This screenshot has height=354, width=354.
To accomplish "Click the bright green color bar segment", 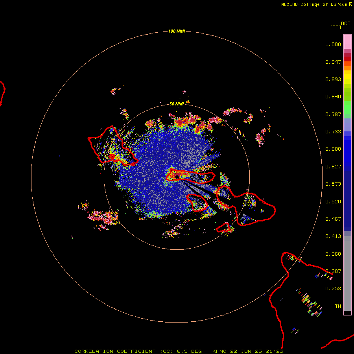I will click(347, 107).
